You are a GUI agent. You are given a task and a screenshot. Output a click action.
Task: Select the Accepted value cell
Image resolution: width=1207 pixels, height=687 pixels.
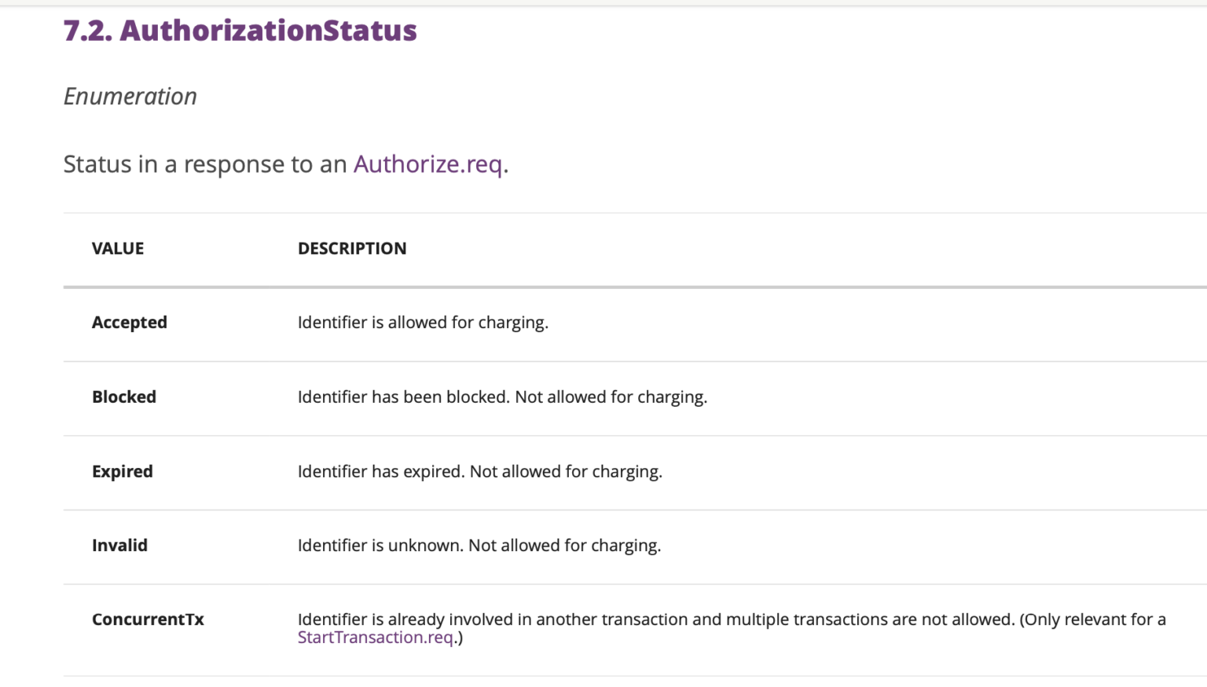coord(130,323)
